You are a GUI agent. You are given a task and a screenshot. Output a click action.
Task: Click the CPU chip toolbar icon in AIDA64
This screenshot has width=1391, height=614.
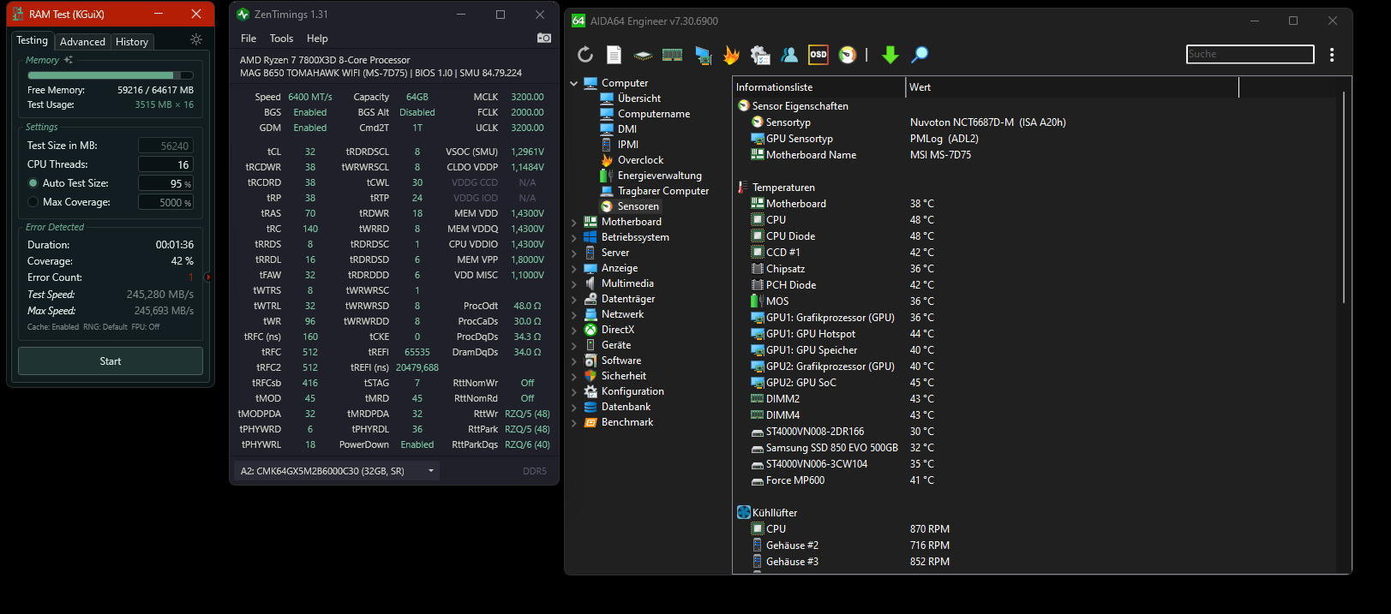click(x=643, y=55)
